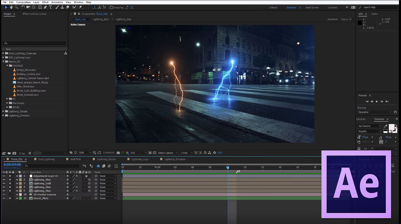Open the Composition menu
The height and width of the screenshot is (224, 401).
point(23,2)
